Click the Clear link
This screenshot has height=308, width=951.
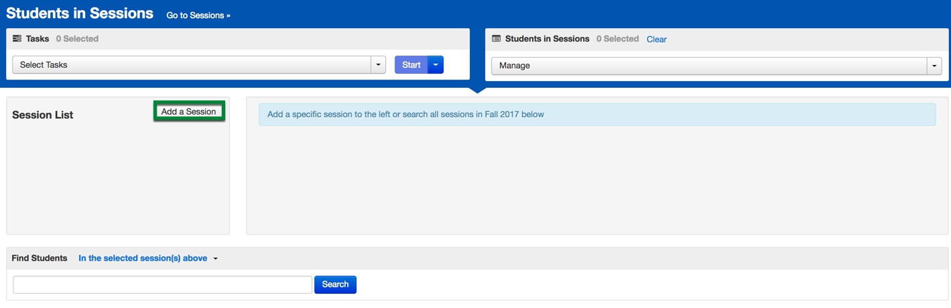coord(656,40)
